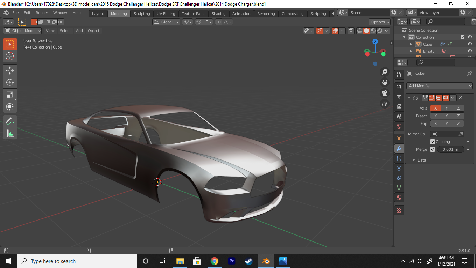The image size is (476, 268).
Task: Open the Add Modifier dropdown
Action: pyautogui.click(x=440, y=86)
